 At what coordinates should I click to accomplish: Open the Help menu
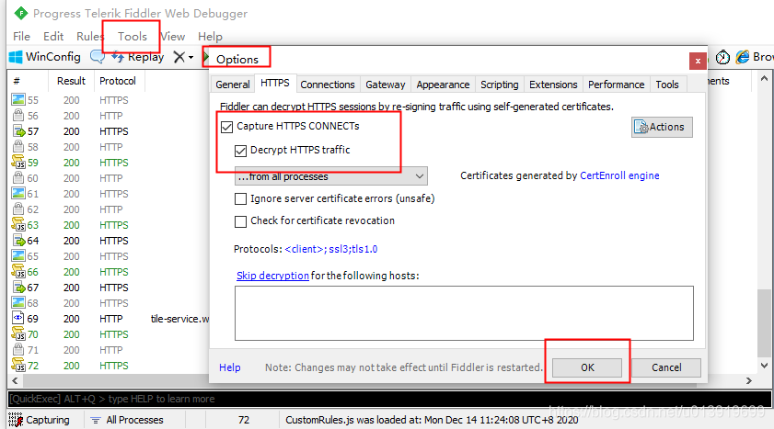pyautogui.click(x=210, y=37)
